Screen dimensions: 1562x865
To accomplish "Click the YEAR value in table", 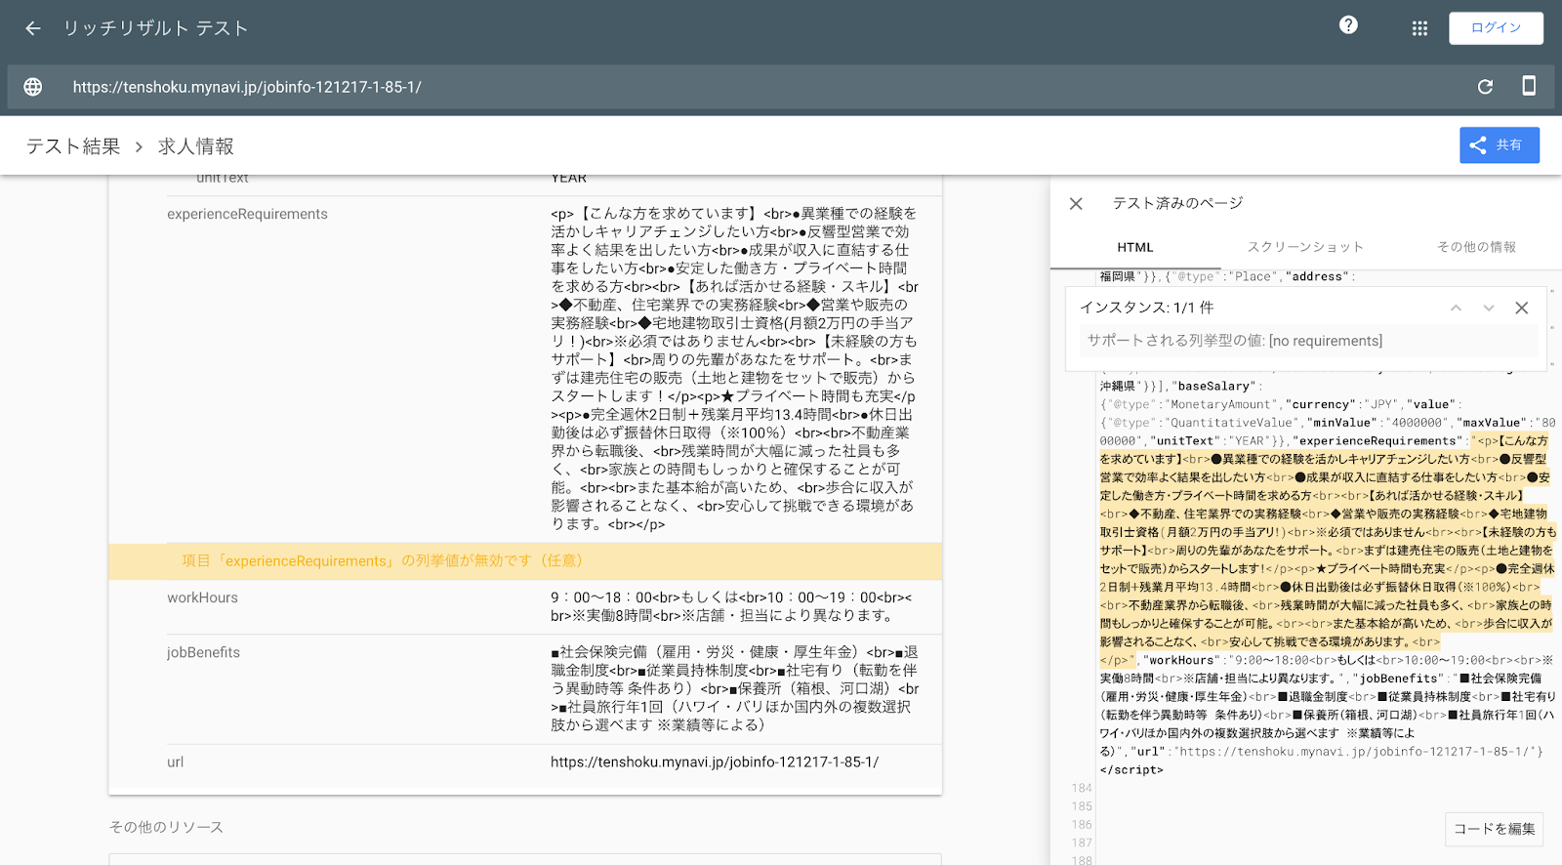I will tap(568, 178).
